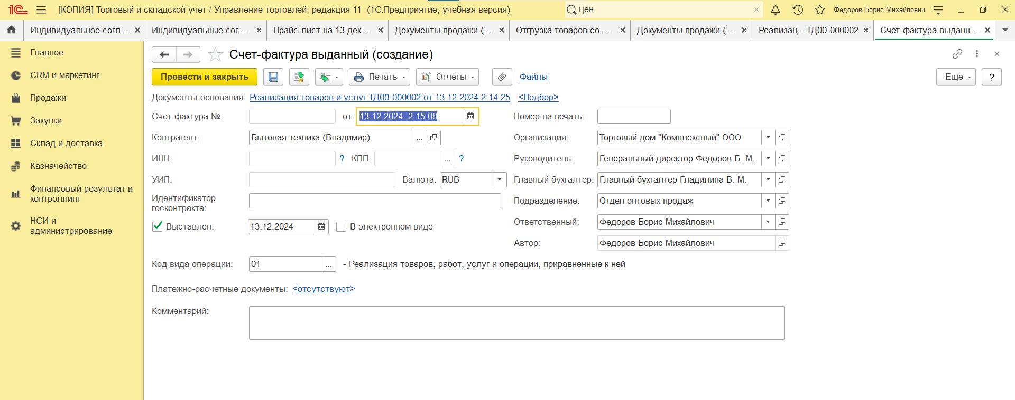
Task: Uncheck the Выставлен checkbox
Action: pyautogui.click(x=158, y=226)
